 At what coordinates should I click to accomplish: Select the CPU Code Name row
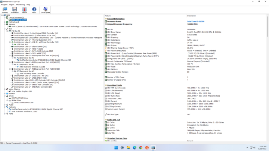pos(185,40)
